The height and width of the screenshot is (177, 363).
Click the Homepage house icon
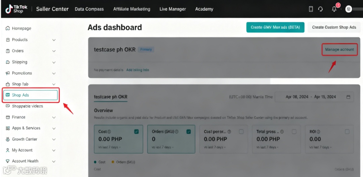click(x=8, y=28)
